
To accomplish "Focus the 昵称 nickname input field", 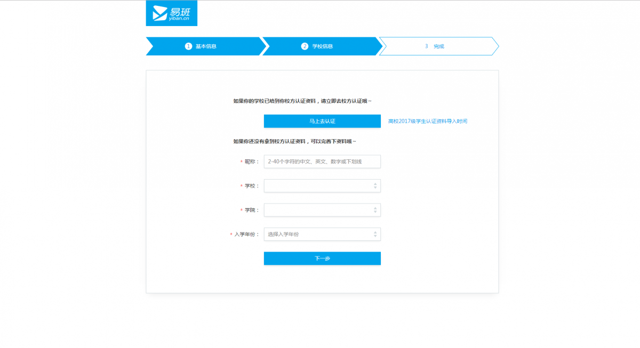I will [322, 161].
